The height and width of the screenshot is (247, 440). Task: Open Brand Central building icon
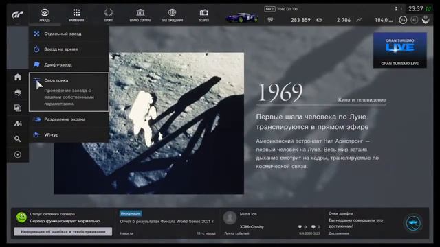[140, 15]
